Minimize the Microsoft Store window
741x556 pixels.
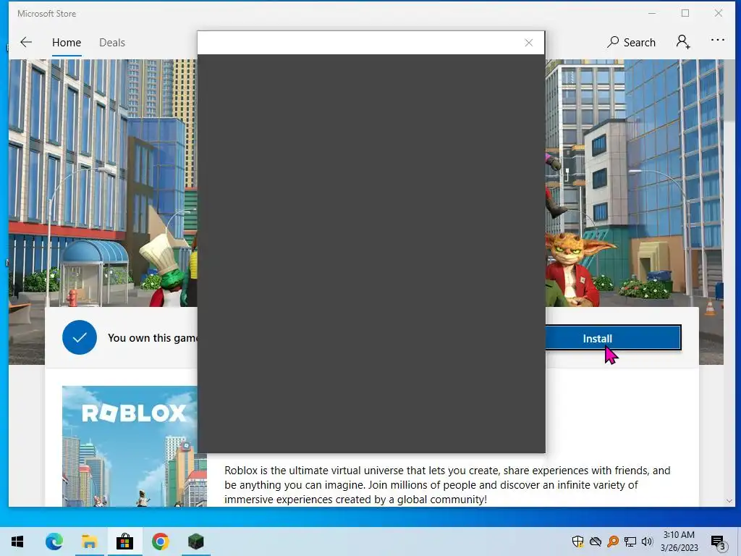pos(652,13)
